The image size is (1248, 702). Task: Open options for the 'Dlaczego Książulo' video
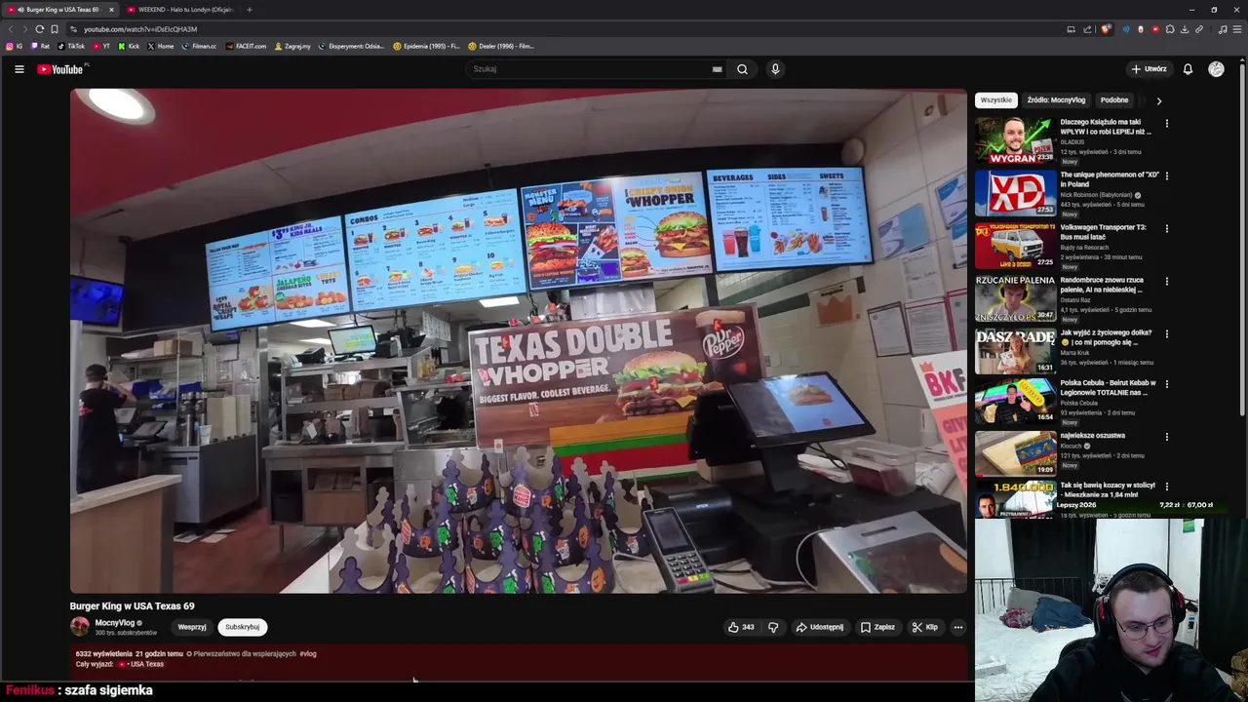1166,124
